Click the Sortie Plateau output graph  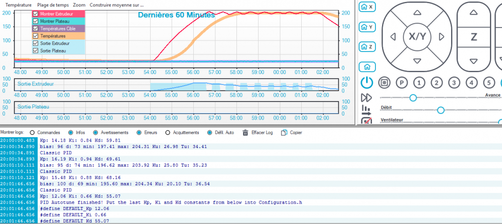click(x=176, y=107)
